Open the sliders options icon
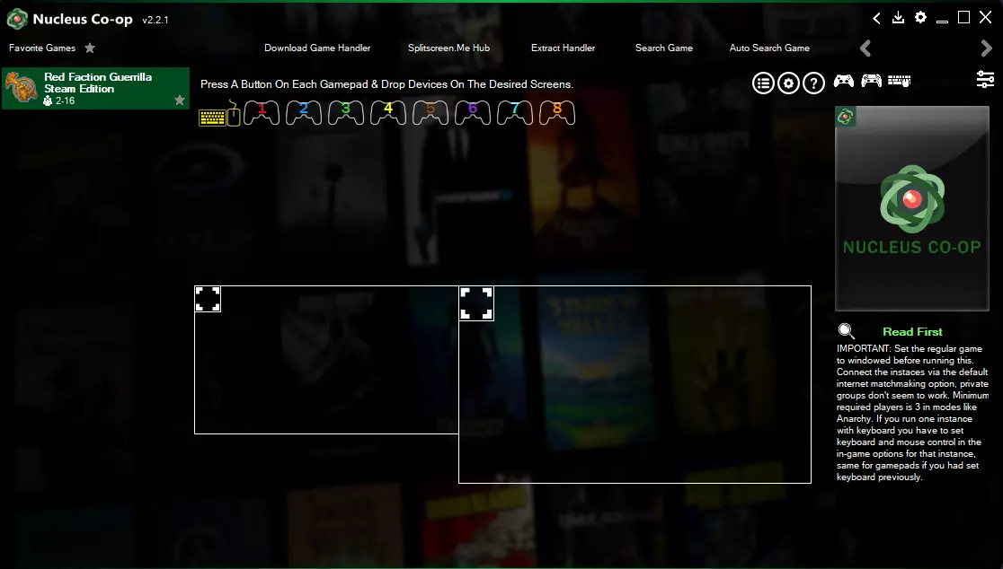The width and height of the screenshot is (1003, 569). pos(985,79)
